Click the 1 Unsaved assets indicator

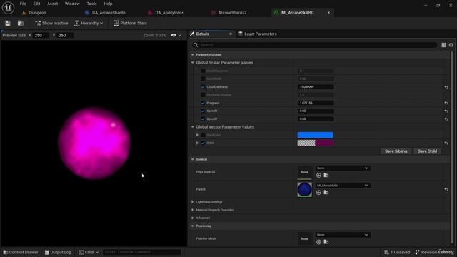click(397, 252)
